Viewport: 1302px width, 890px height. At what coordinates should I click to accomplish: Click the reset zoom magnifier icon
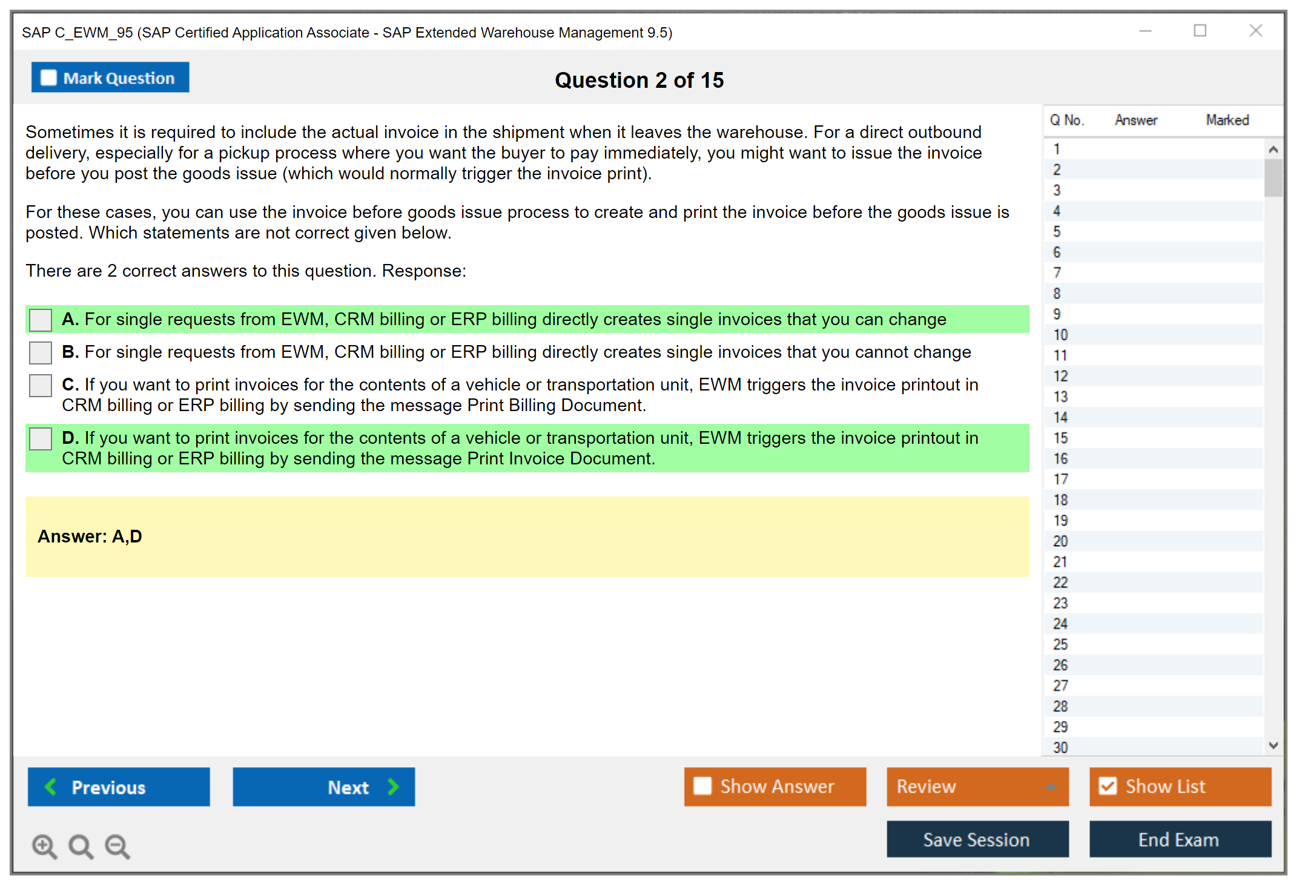pos(81,846)
